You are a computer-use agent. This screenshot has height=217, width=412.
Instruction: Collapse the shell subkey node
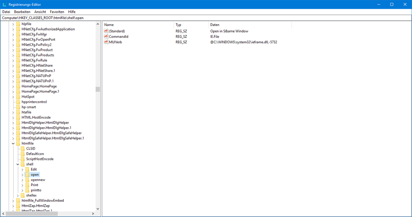pos(18,164)
